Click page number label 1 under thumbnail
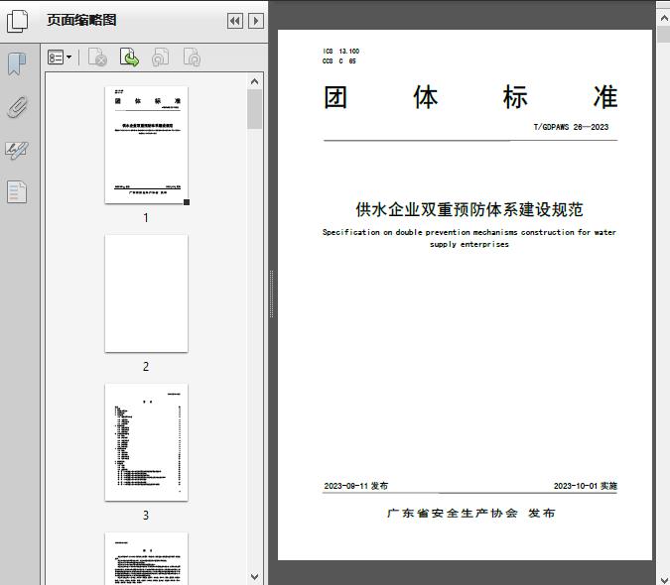Screen dimensions: 670x585 pyautogui.click(x=146, y=218)
